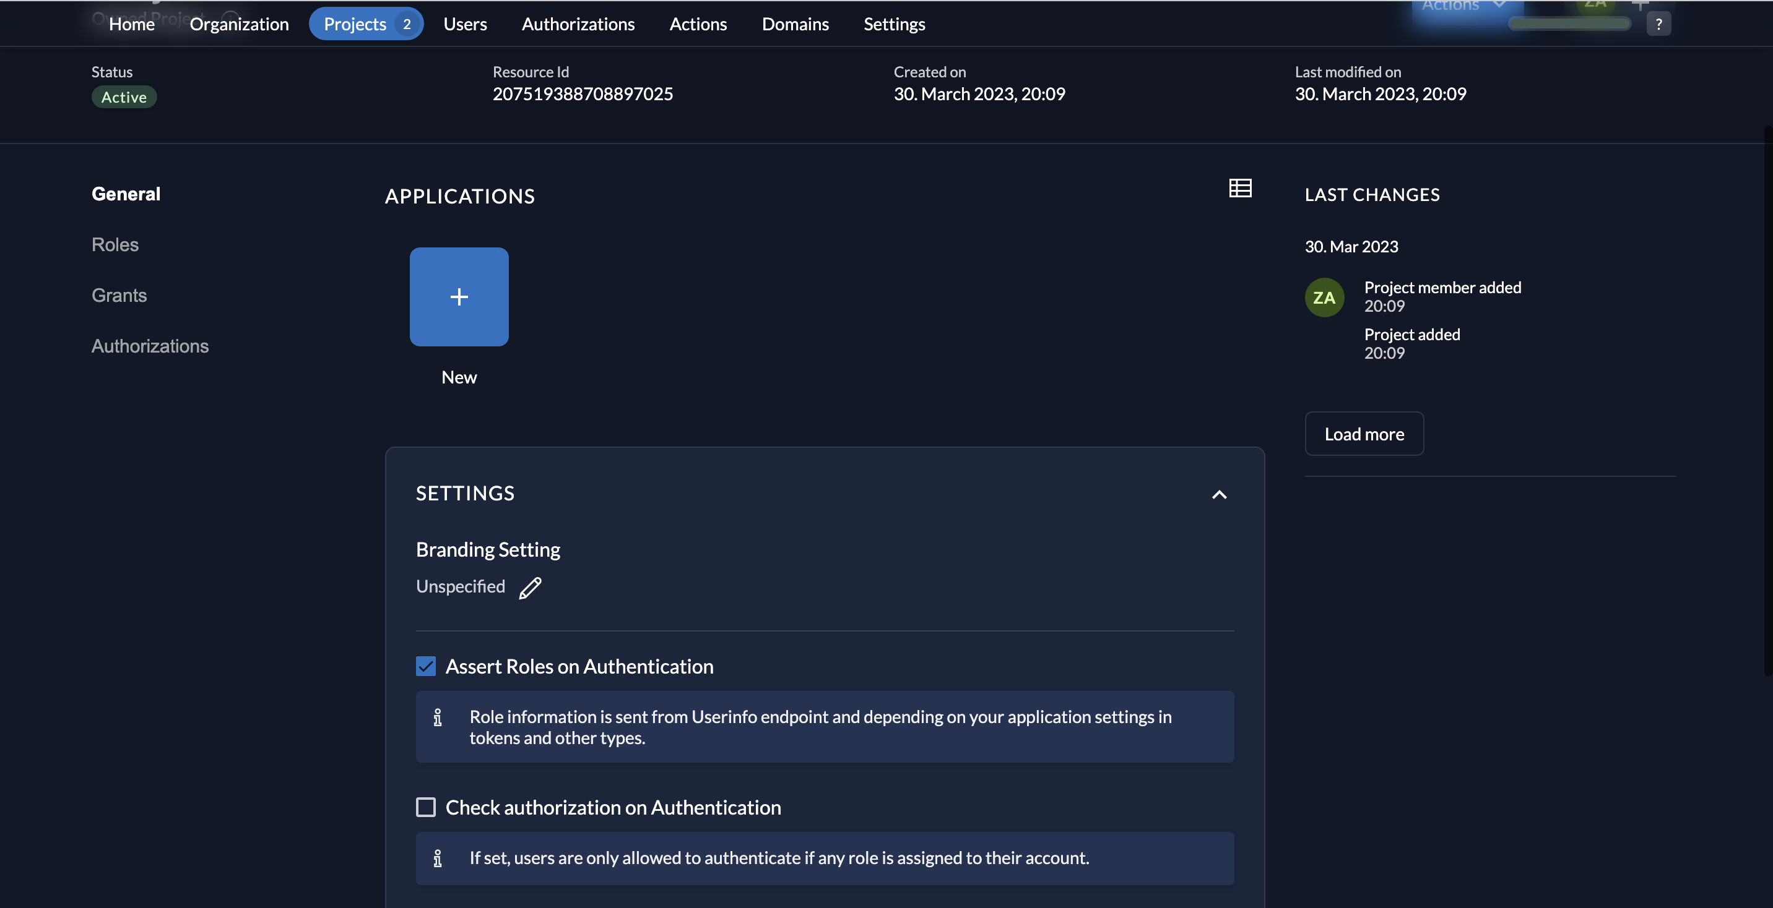This screenshot has height=908, width=1773.
Task: Open Roles in the side navigation
Action: (115, 245)
